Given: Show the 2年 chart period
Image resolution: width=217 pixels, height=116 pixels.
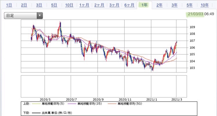Looking at the screenshot, I should (159, 5).
